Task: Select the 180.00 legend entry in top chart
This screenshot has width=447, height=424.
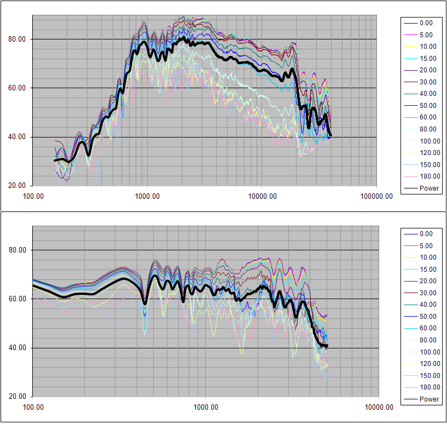Action: 422,176
